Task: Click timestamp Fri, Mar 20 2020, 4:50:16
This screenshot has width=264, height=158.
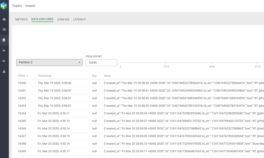Action: (54, 144)
